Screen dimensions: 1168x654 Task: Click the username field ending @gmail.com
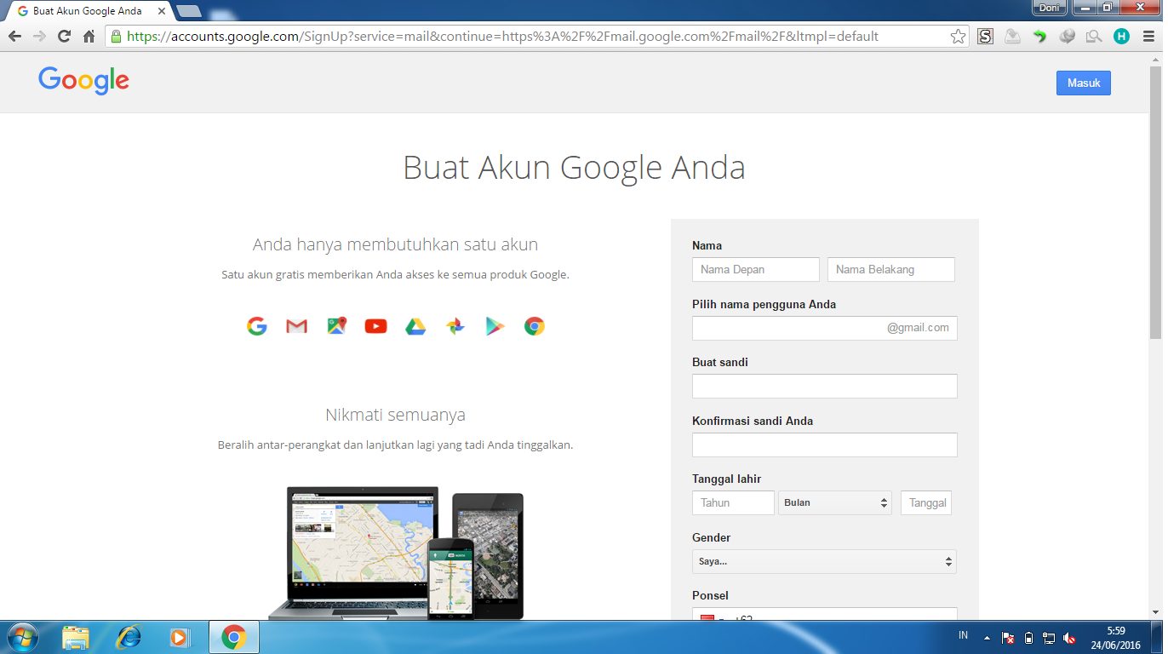point(824,328)
